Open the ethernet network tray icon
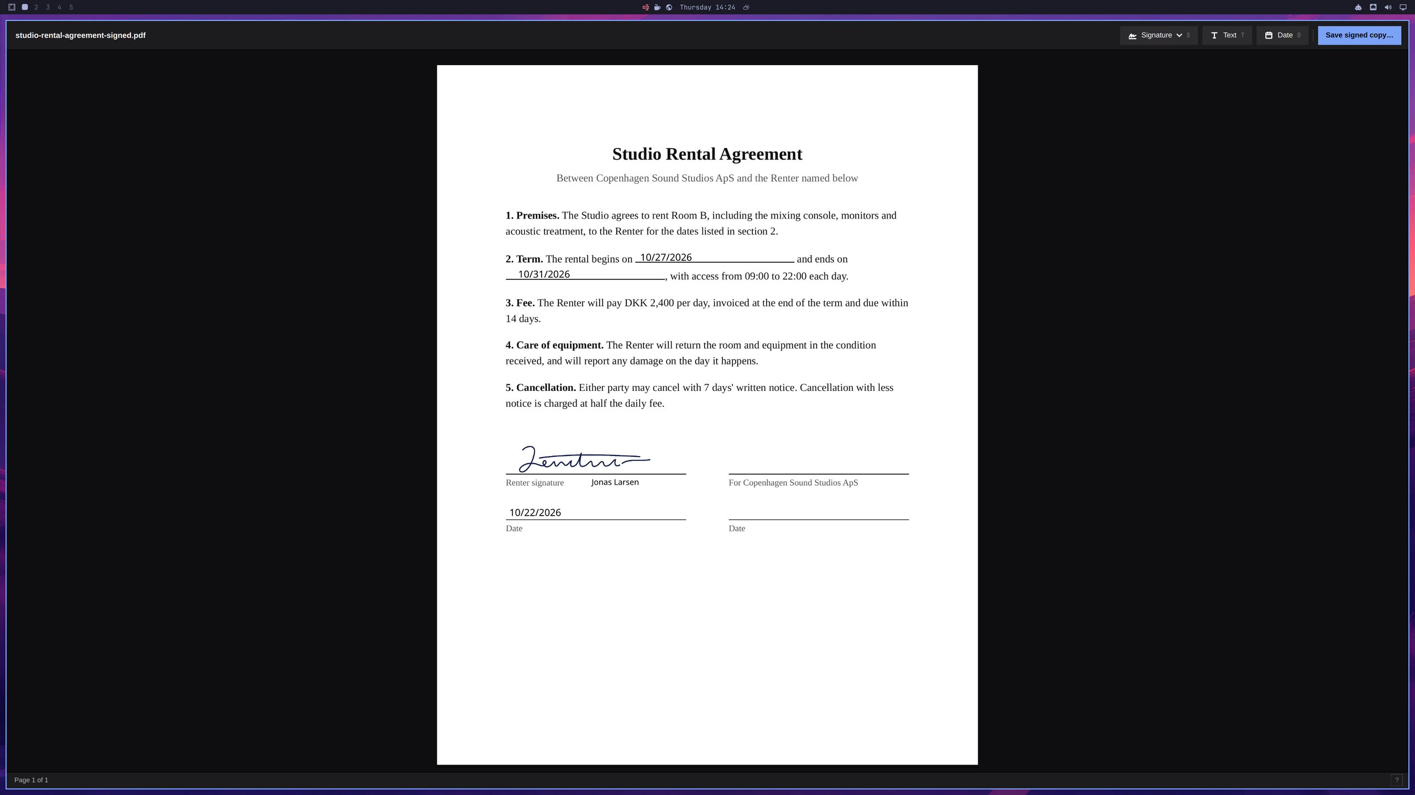 (1373, 7)
